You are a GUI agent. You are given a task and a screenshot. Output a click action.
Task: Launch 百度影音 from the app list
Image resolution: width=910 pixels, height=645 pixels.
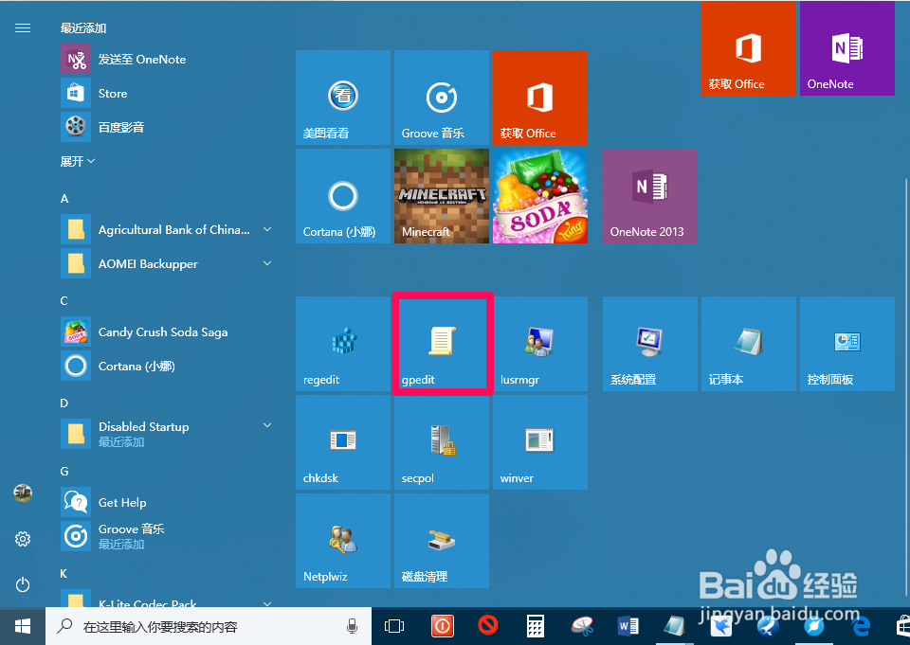point(169,127)
